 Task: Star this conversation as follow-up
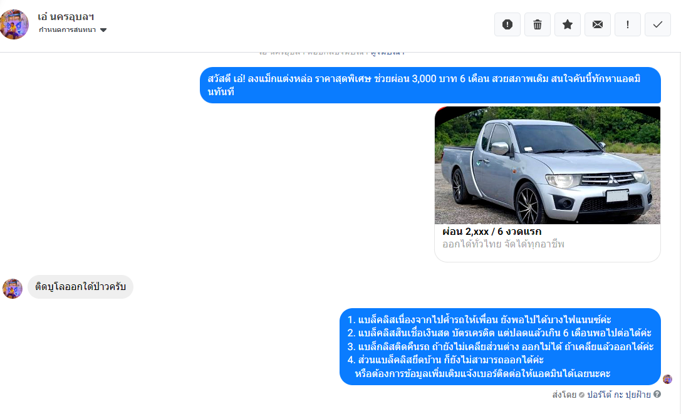(x=567, y=25)
